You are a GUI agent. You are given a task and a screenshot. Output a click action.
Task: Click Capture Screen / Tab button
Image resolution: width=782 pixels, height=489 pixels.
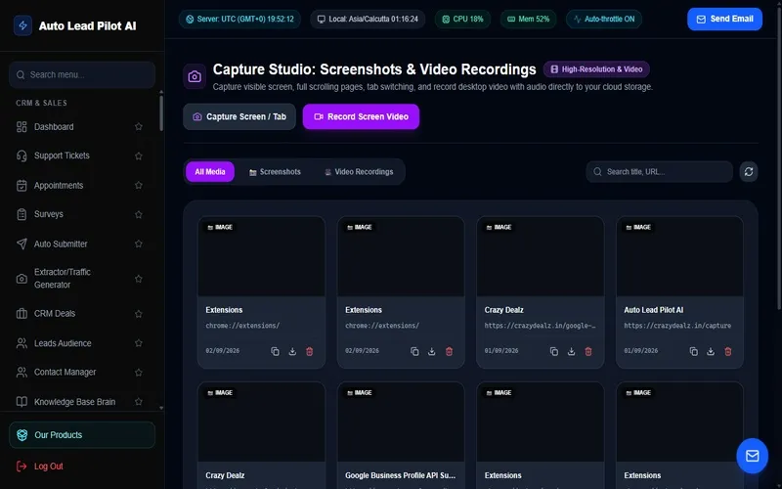click(x=239, y=116)
